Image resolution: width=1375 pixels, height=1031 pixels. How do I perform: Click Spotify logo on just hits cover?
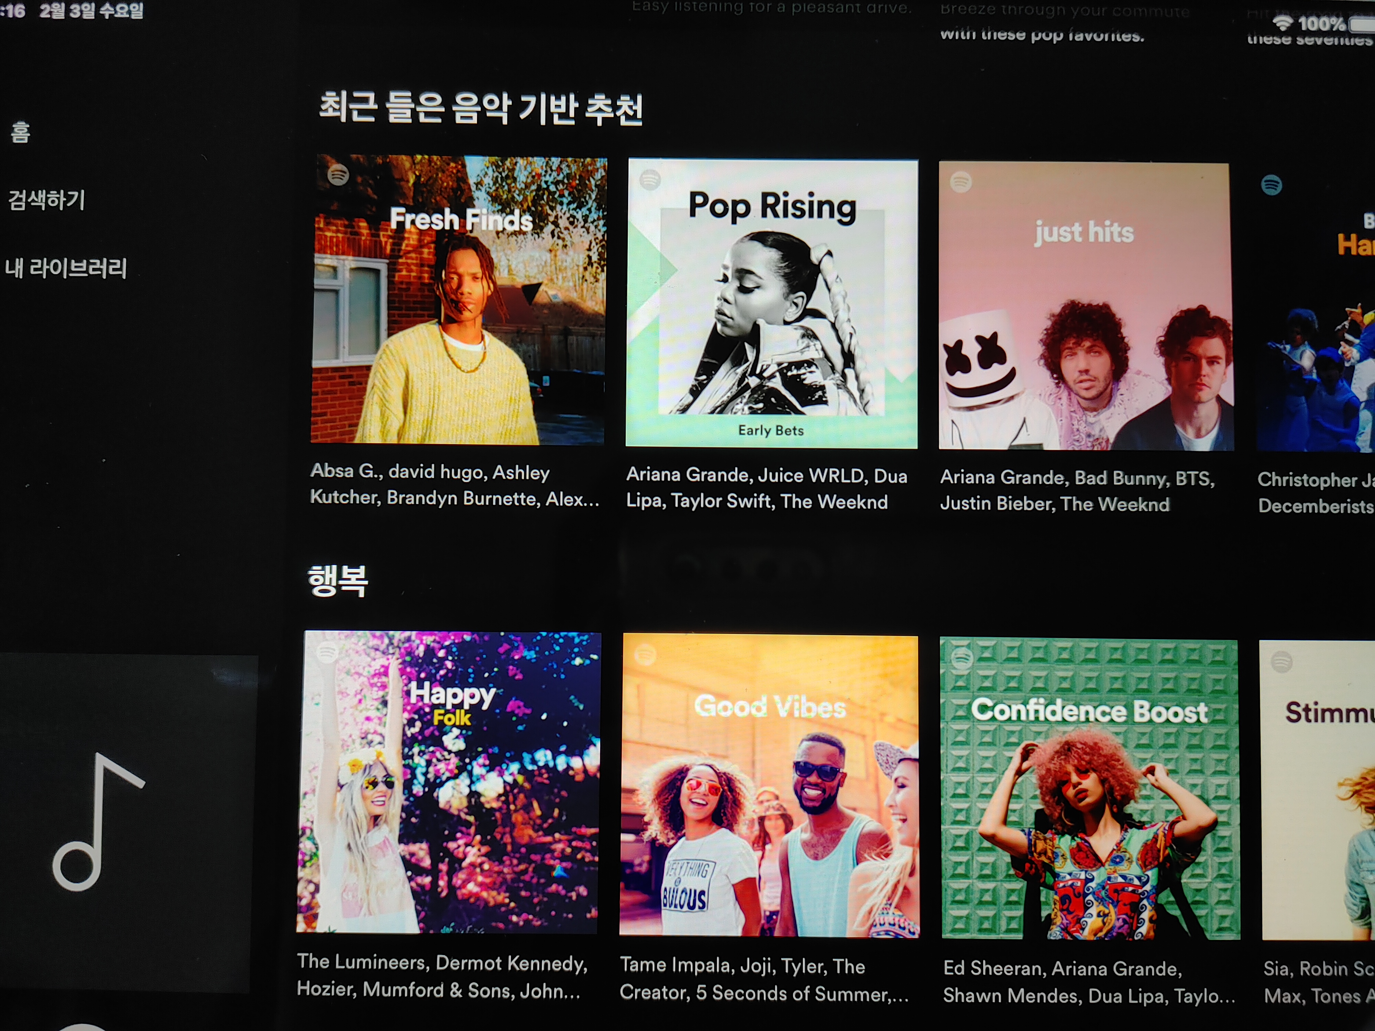coord(961,182)
